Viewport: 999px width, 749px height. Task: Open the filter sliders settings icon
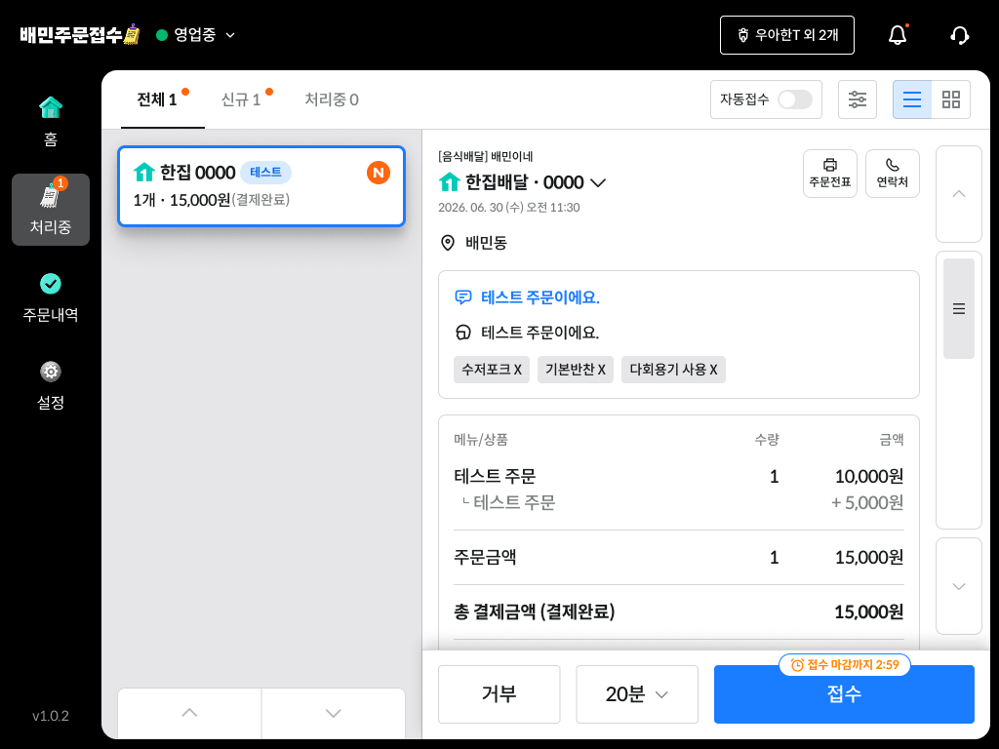pos(857,99)
